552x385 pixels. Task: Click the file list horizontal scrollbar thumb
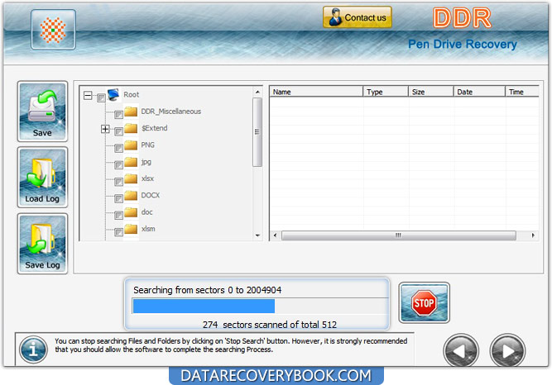tap(399, 235)
